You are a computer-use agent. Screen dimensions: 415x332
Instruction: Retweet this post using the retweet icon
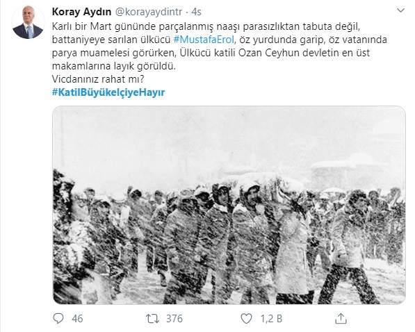(153, 319)
